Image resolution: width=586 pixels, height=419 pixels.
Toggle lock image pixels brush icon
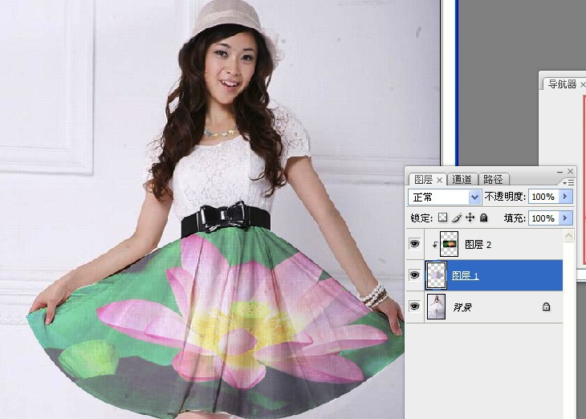pyautogui.click(x=456, y=218)
